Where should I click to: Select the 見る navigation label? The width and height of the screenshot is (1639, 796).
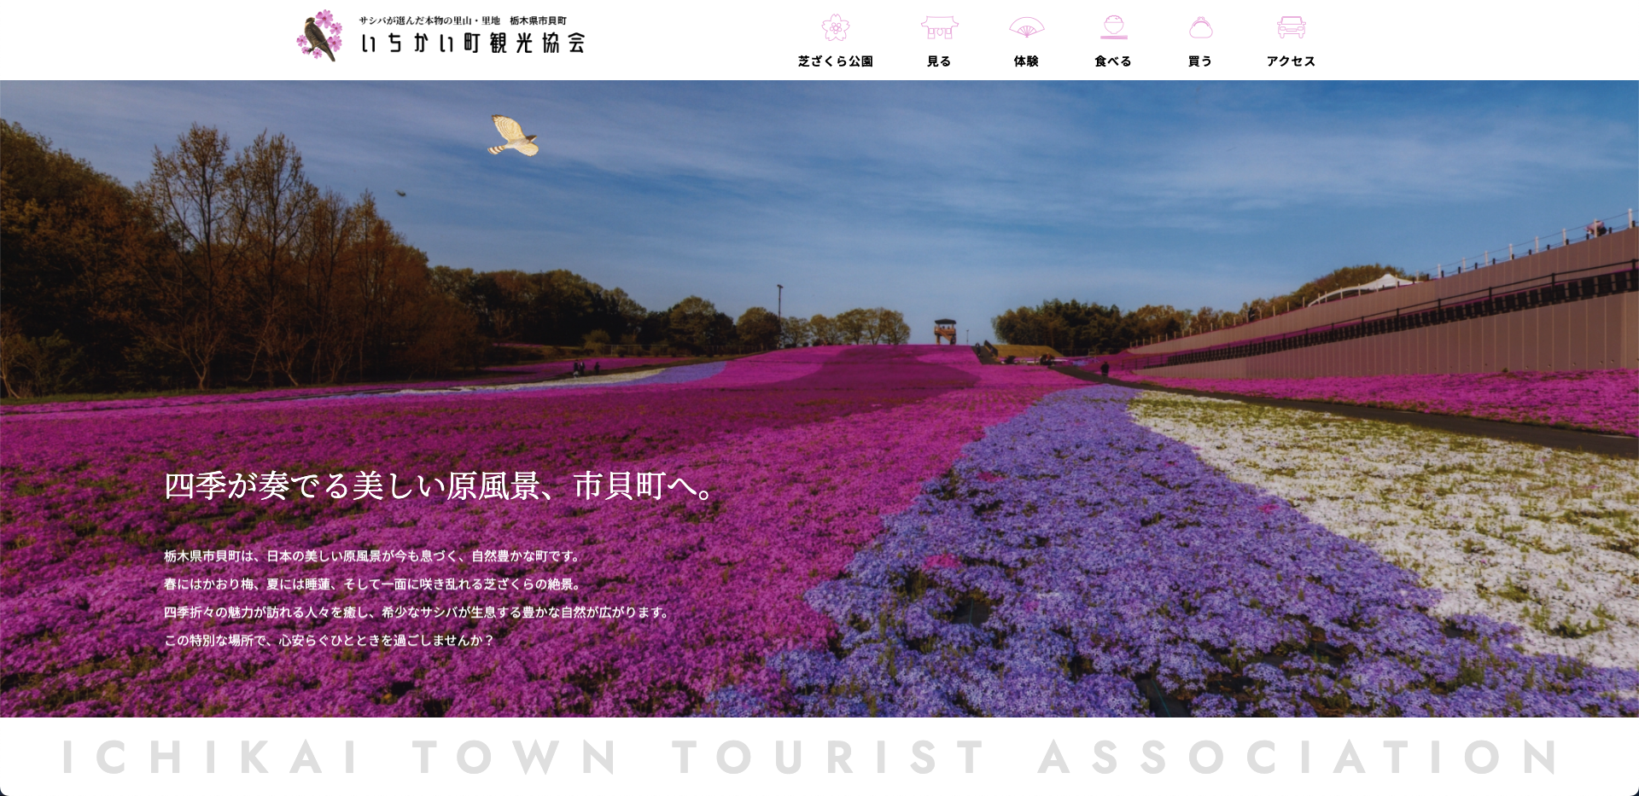coord(939,61)
